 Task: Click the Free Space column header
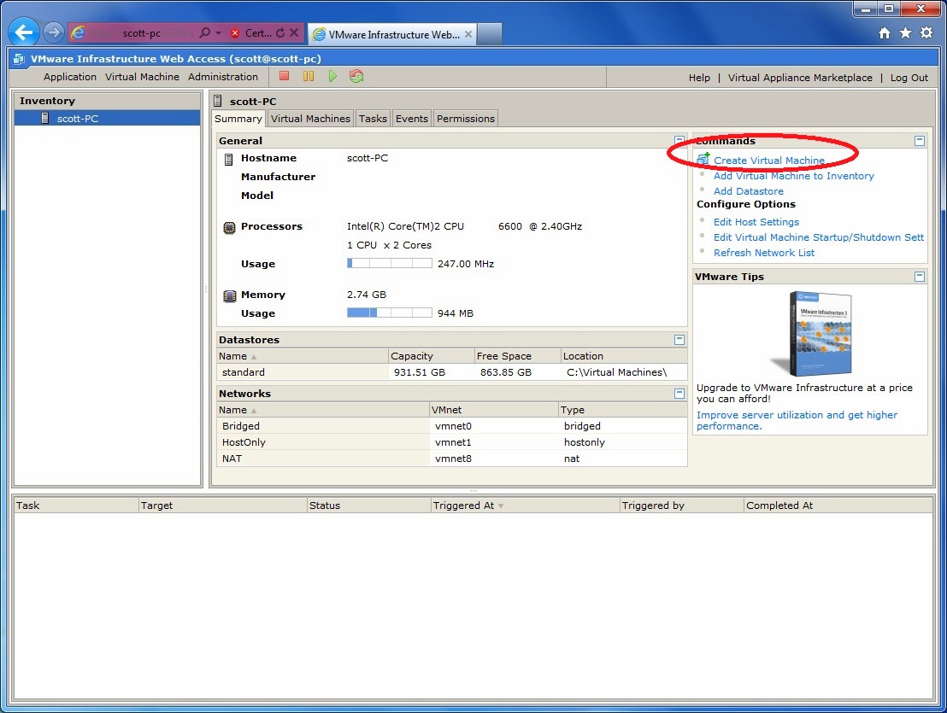point(517,356)
